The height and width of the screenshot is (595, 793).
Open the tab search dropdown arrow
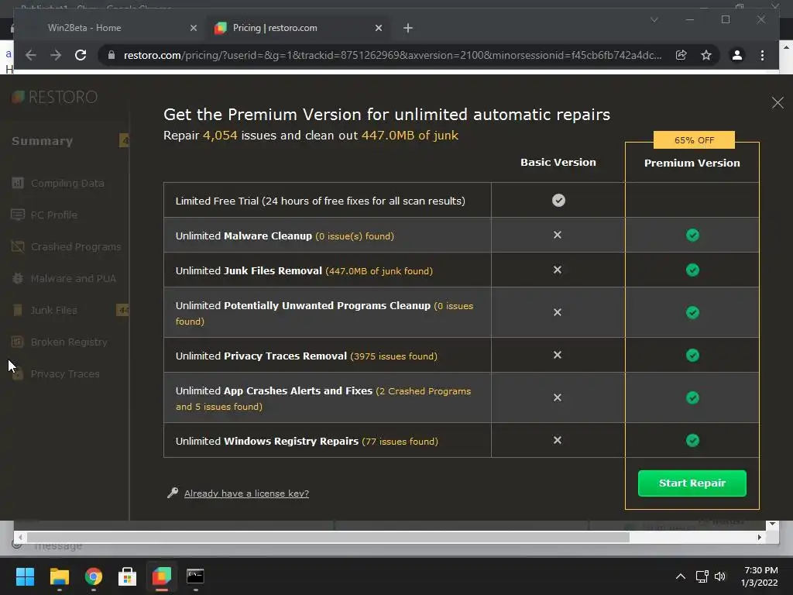(654, 19)
